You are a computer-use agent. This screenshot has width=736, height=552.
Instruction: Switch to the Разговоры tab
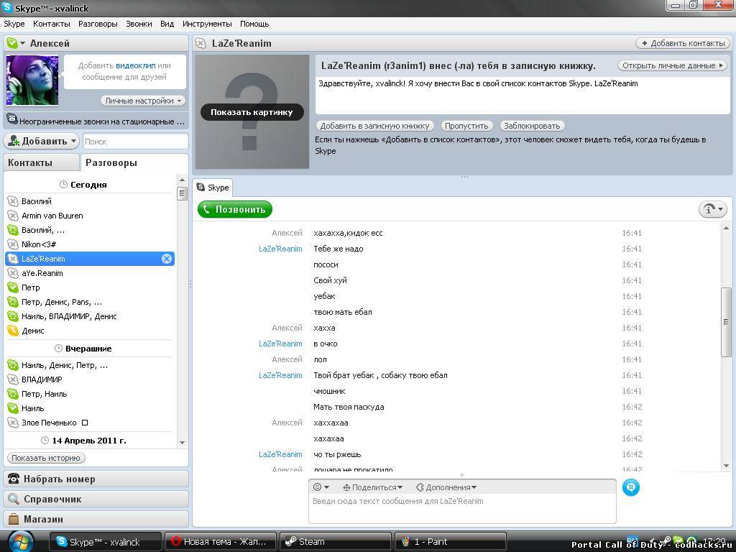pyautogui.click(x=134, y=162)
